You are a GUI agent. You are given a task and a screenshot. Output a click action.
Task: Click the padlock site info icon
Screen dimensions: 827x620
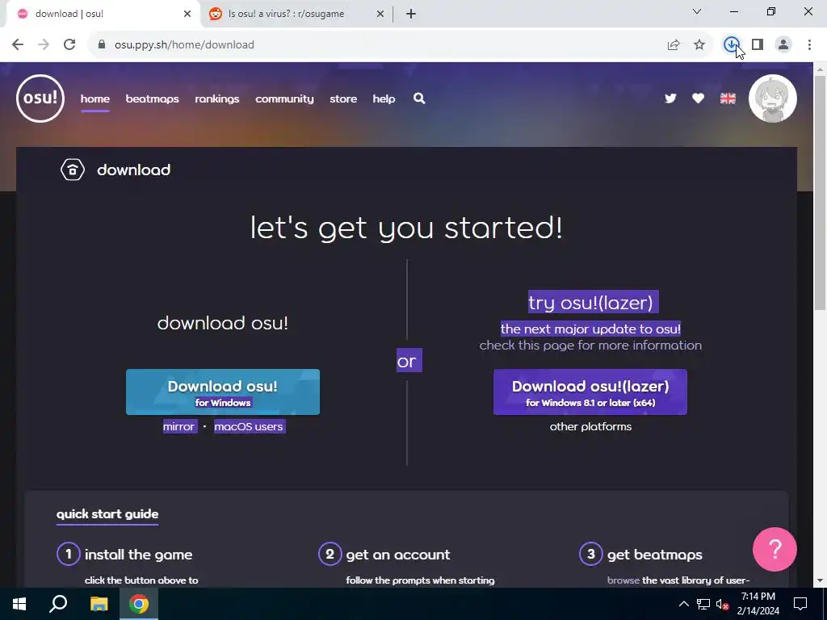pos(102,45)
